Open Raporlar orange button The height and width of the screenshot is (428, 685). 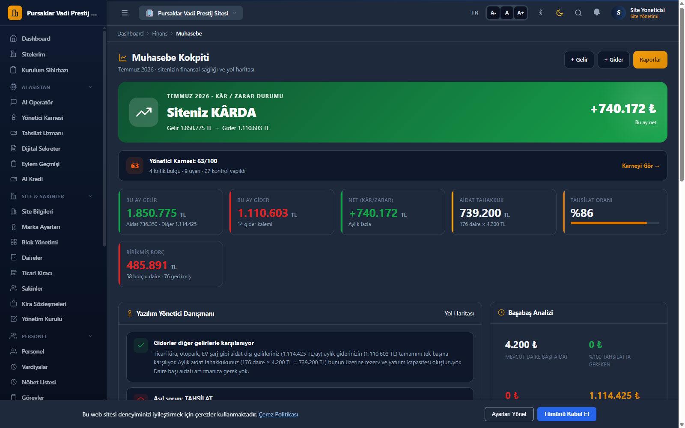click(x=650, y=59)
